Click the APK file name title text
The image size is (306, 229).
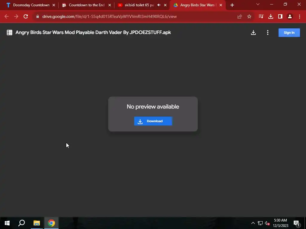(x=93, y=32)
